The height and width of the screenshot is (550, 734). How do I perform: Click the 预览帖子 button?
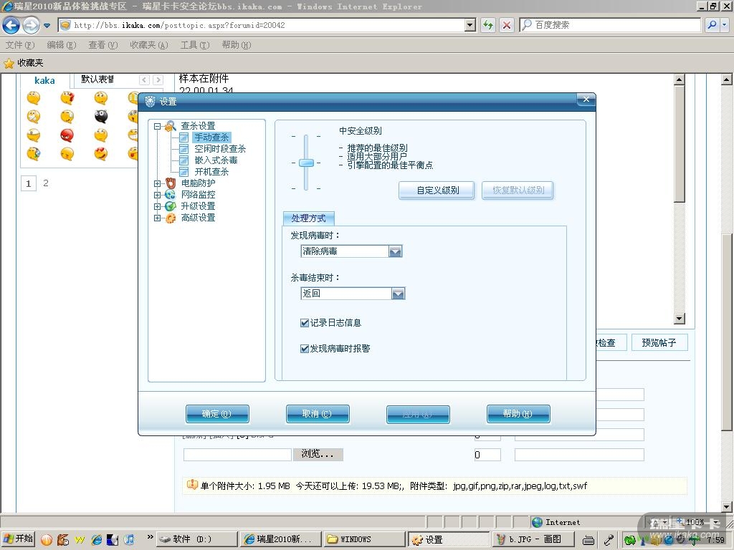[x=659, y=343]
